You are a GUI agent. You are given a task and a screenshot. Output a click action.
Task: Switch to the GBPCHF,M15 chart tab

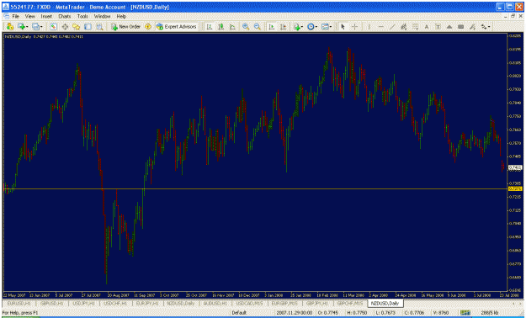(x=350, y=303)
